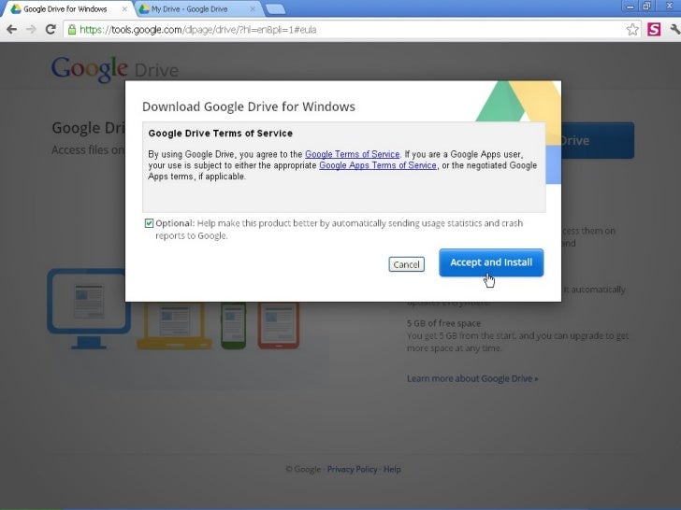Open the Google Terms of Service link
Screen dimensions: 681x510
pyautogui.click(x=353, y=154)
